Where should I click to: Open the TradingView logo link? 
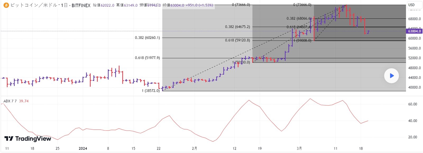[x=28, y=139]
